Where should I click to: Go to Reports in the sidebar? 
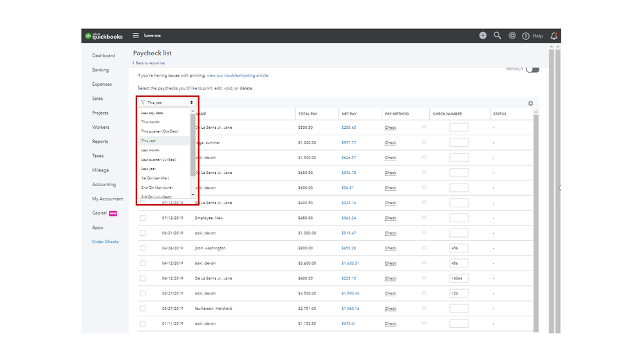pos(100,142)
